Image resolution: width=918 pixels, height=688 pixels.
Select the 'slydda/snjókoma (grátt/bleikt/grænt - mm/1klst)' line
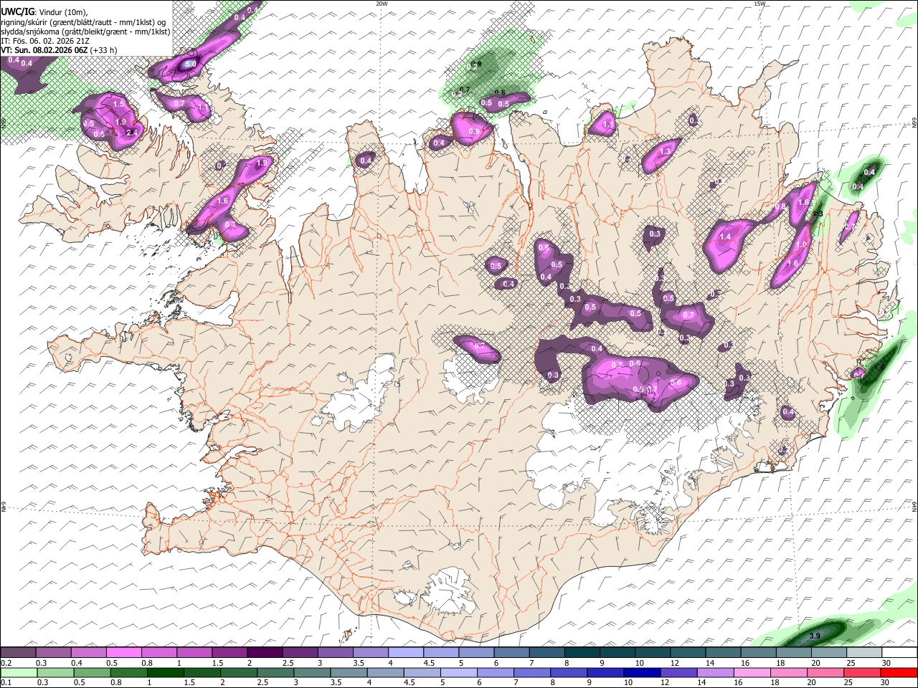tap(85, 32)
